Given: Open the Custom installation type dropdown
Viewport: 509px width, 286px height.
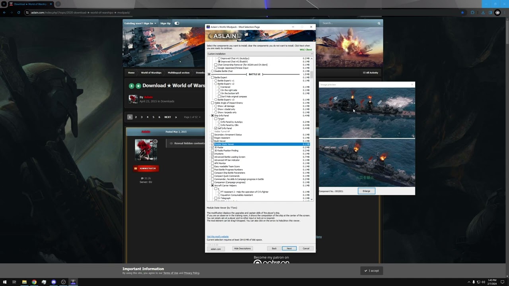Looking at the screenshot, I should coord(260,54).
